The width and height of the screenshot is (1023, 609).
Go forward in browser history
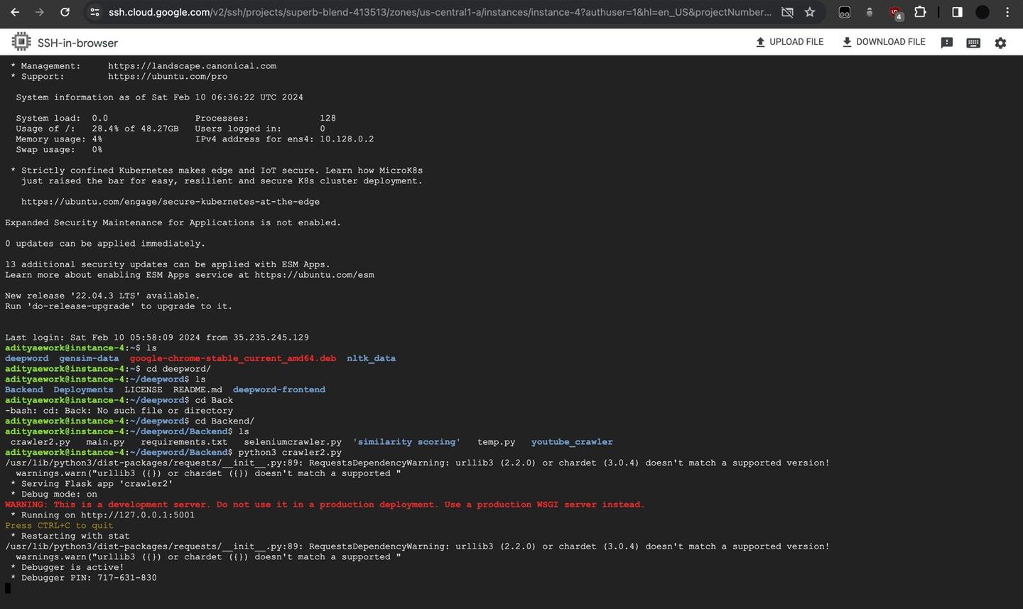(x=40, y=12)
